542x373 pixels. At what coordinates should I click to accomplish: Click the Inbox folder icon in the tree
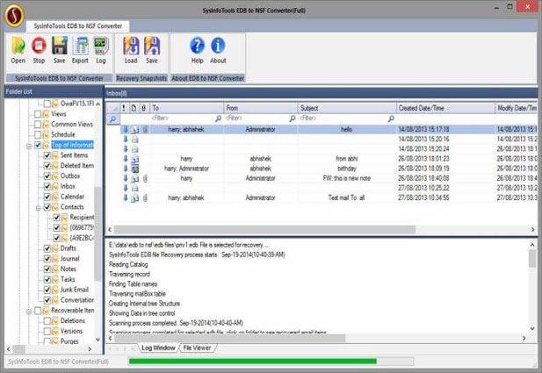click(x=55, y=186)
